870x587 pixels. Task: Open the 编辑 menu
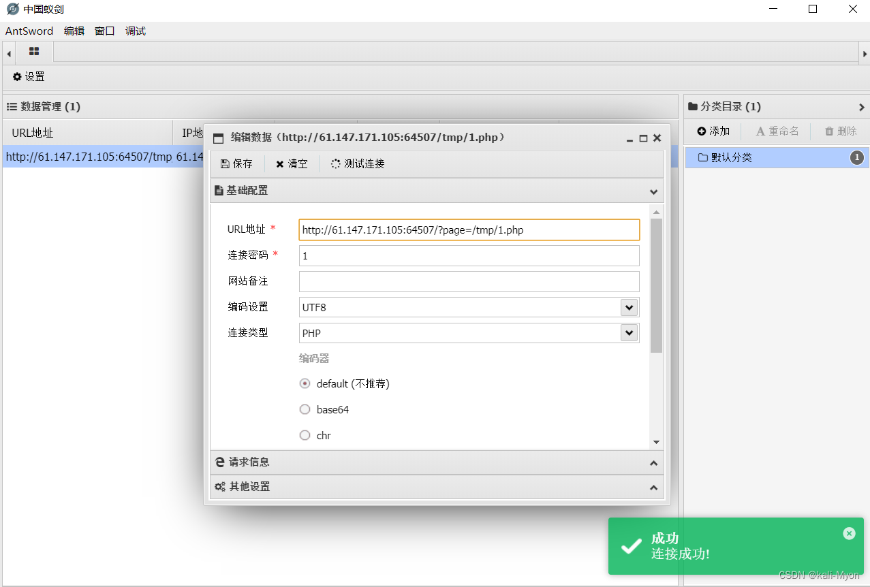point(74,31)
